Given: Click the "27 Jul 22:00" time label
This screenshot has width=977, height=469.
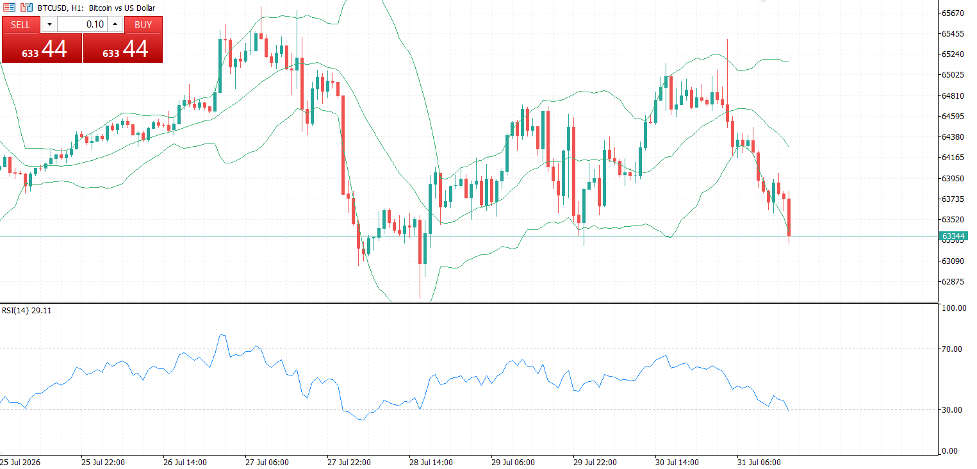Looking at the screenshot, I should pos(349,462).
